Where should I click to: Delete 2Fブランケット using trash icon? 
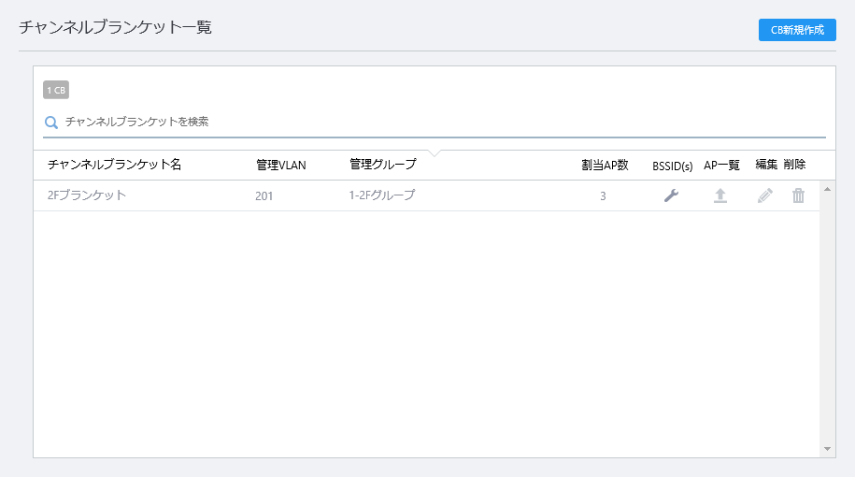(x=798, y=195)
